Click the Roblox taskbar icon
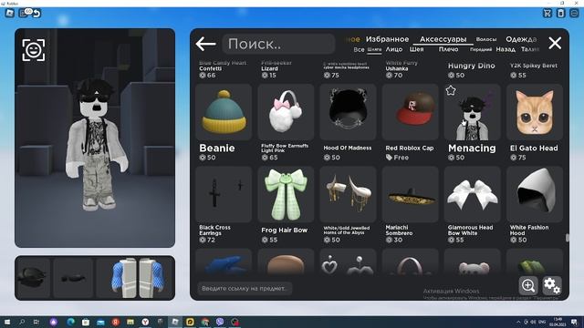Image resolution: width=584 pixels, height=328 pixels. tap(174, 322)
